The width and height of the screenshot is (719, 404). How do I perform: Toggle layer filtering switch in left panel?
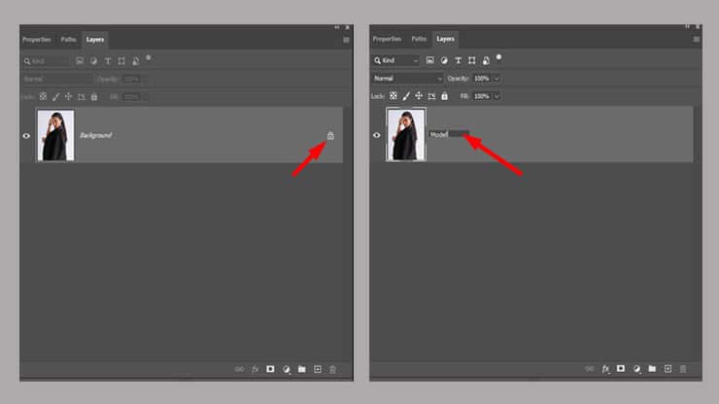(x=148, y=58)
